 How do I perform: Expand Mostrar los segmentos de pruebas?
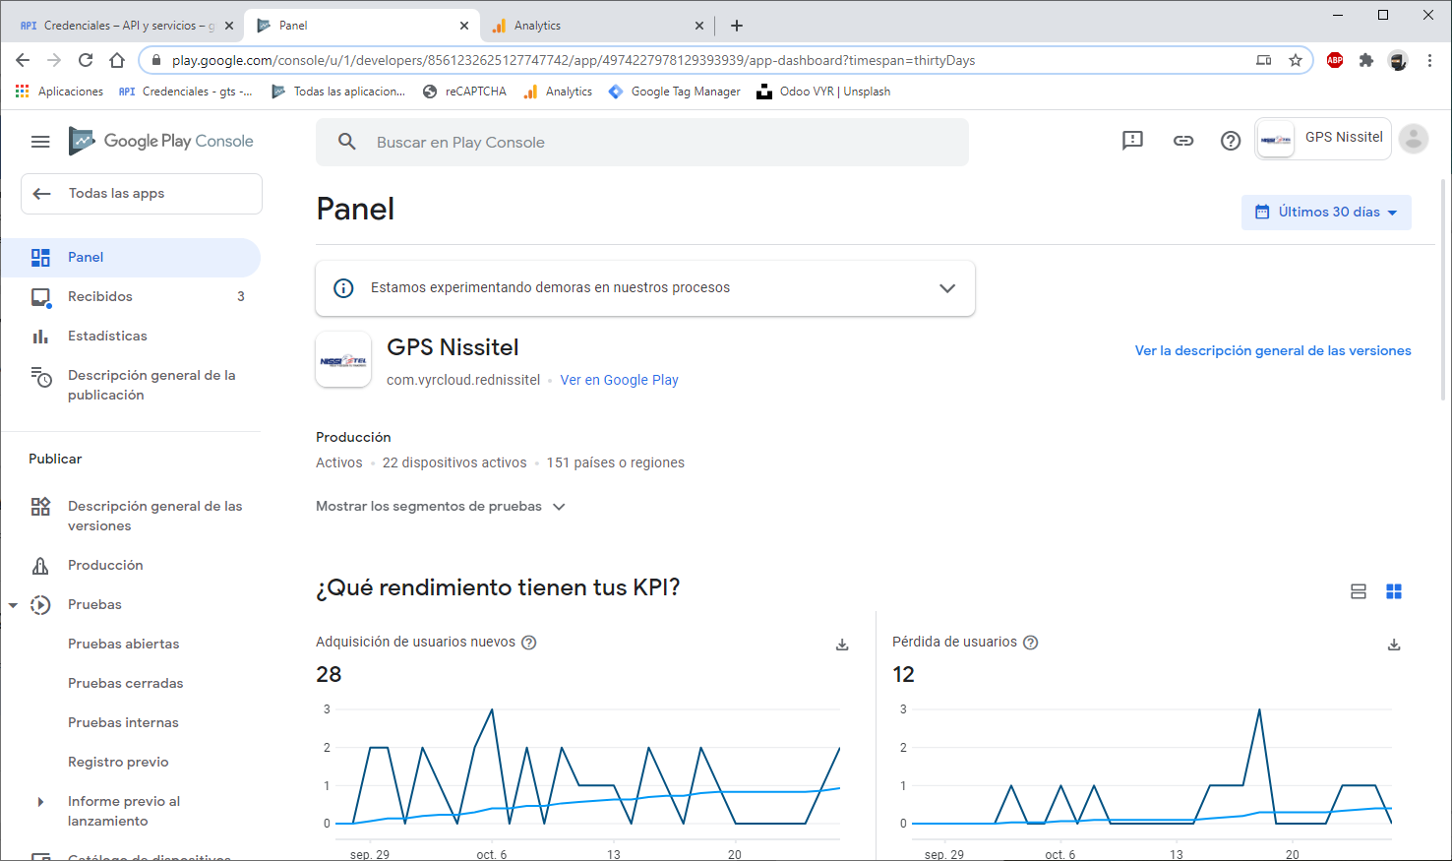[441, 507]
